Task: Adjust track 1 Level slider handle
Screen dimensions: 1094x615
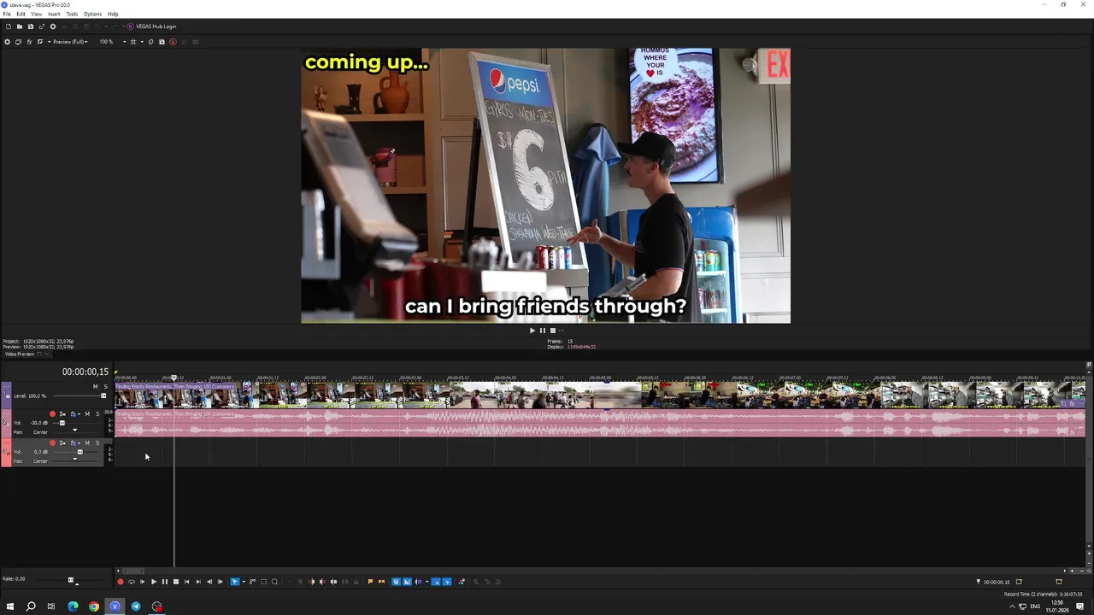Action: click(x=103, y=395)
